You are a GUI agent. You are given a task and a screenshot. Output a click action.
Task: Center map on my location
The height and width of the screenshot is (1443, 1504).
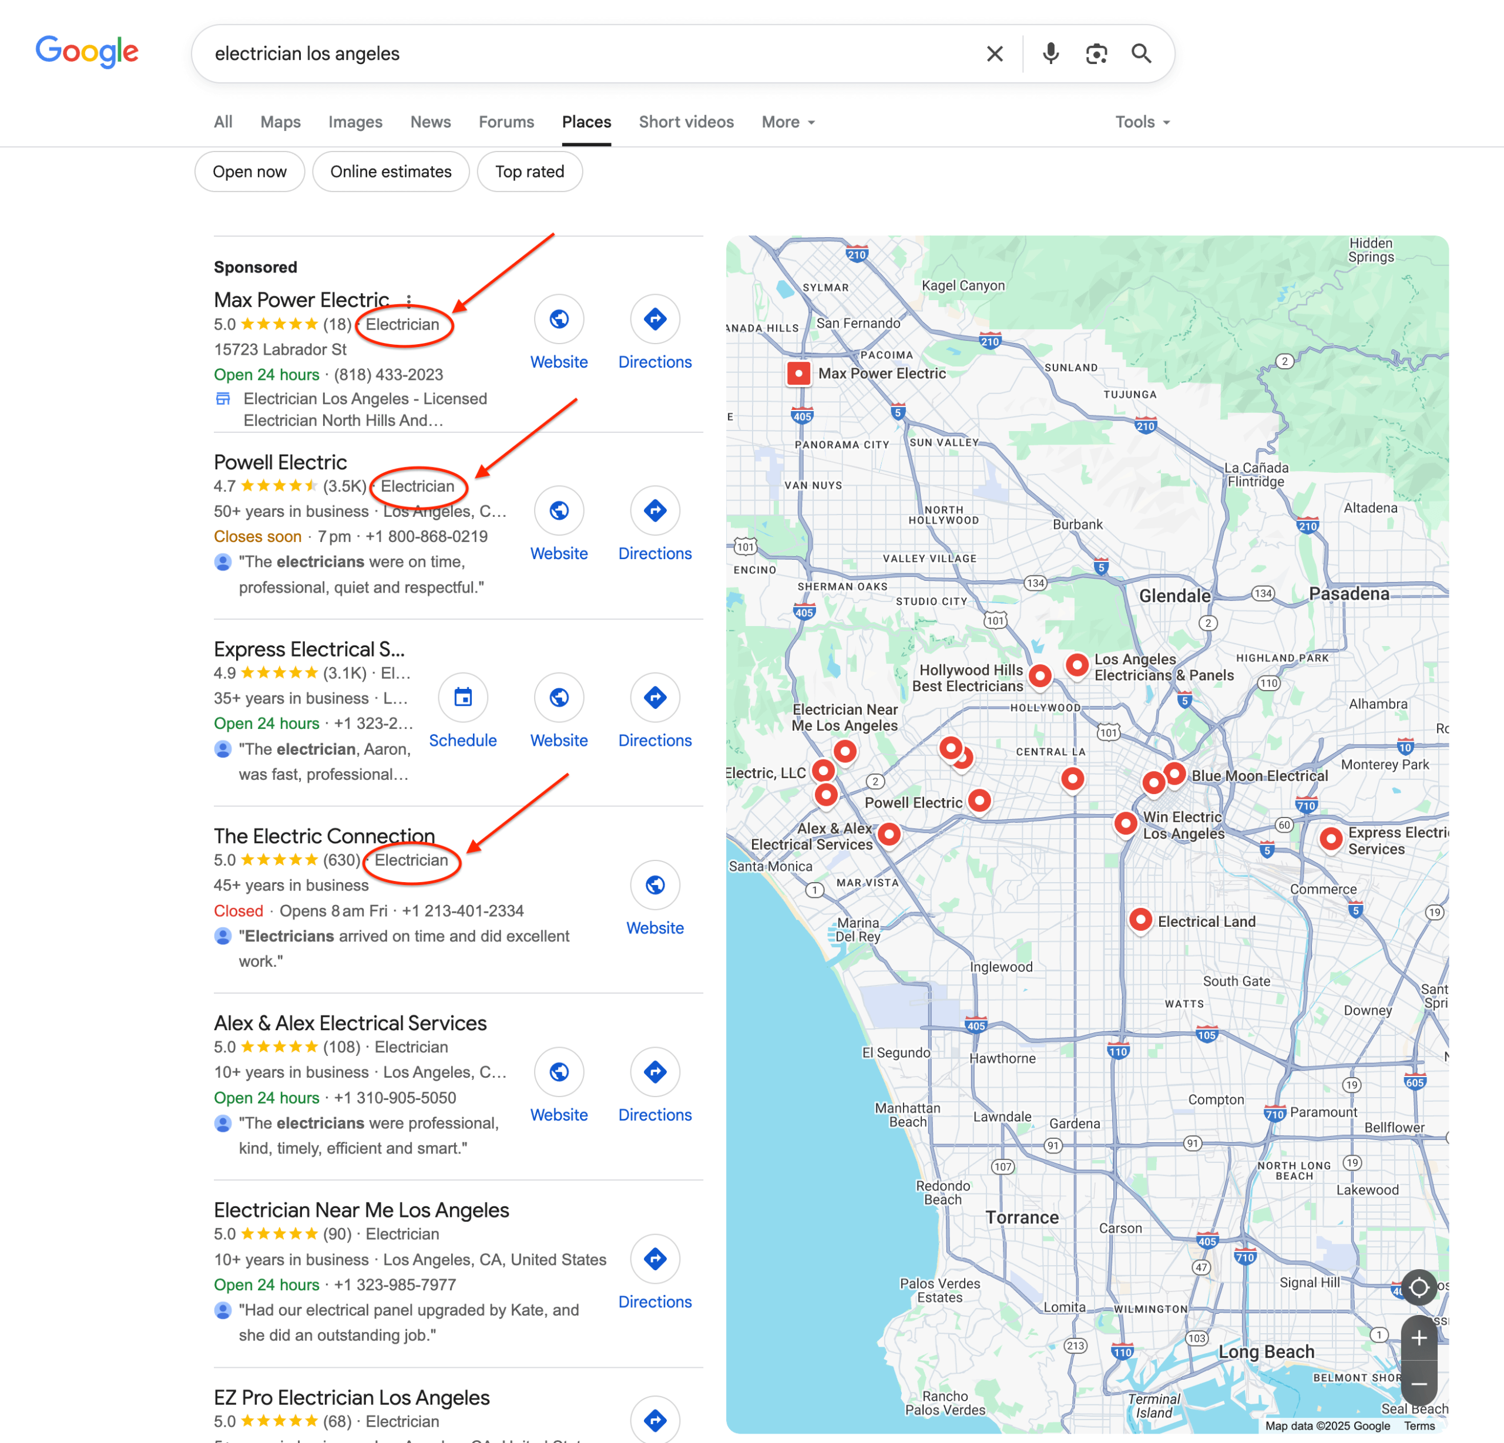click(x=1419, y=1287)
